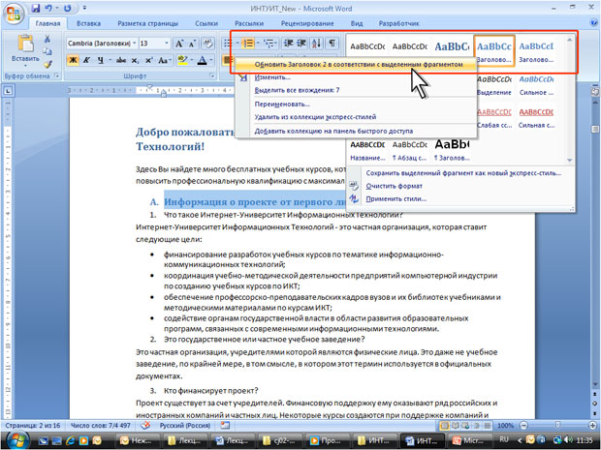Redo the last action
The image size is (601, 450).
[x=68, y=8]
